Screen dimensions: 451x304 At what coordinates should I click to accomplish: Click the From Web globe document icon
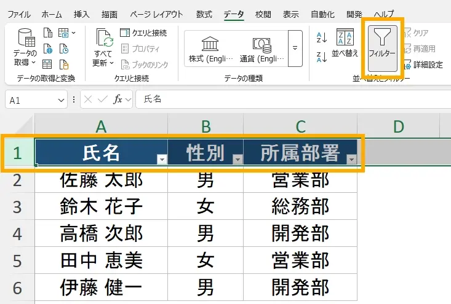48,49
